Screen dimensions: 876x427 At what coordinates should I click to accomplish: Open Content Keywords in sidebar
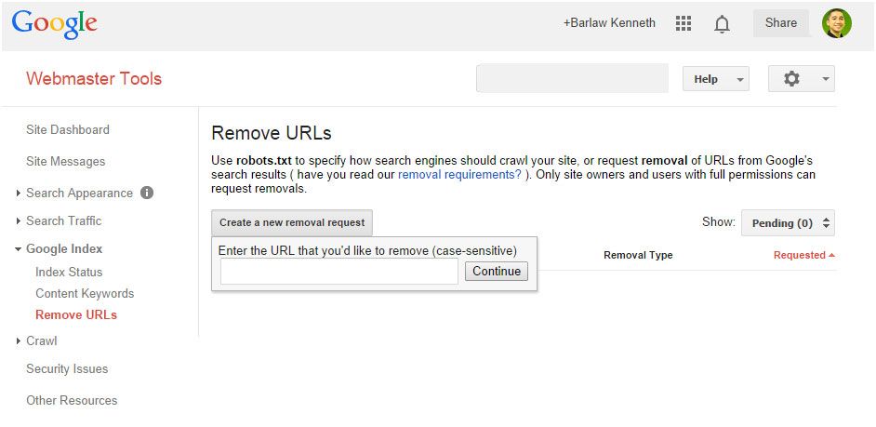(85, 293)
